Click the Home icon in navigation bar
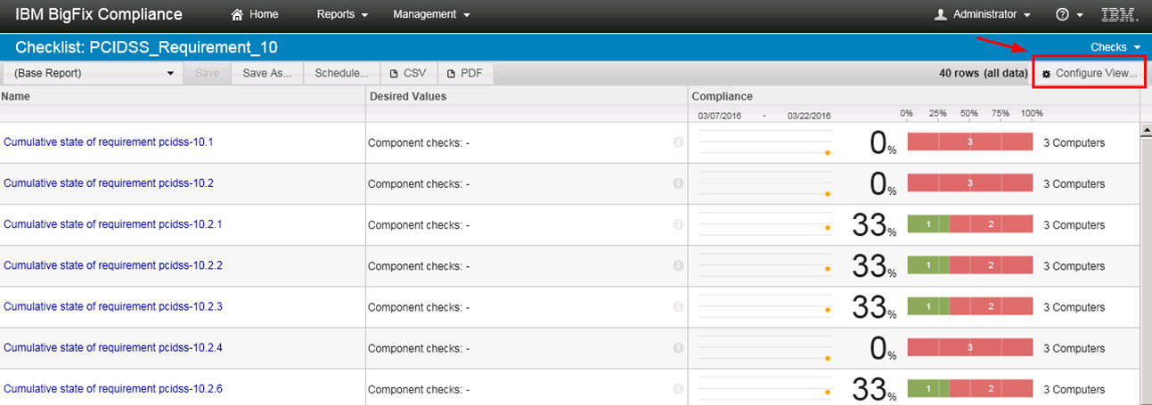This screenshot has width=1152, height=405. [x=237, y=14]
